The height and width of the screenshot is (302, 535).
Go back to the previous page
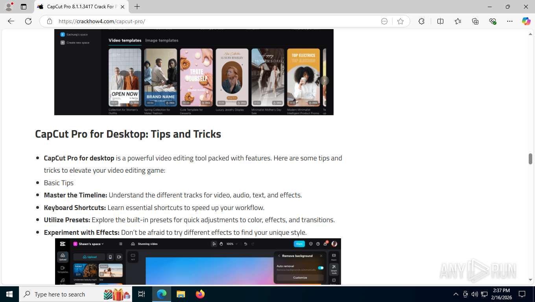pos(11,21)
